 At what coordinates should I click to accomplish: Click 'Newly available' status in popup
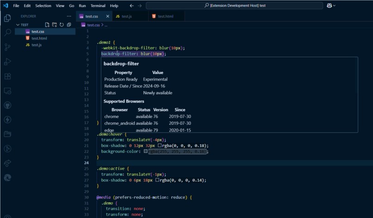pyautogui.click(x=157, y=93)
